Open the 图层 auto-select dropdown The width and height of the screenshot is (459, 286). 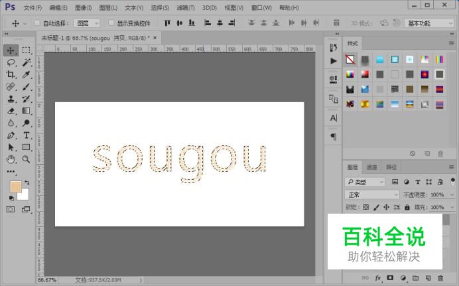pos(87,23)
